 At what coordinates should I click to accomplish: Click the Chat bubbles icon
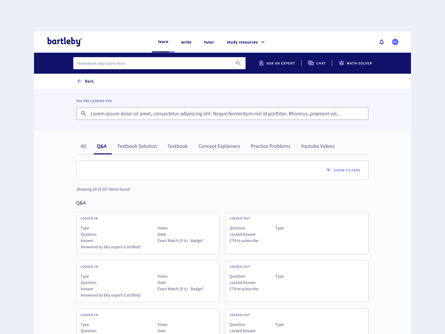pos(311,63)
